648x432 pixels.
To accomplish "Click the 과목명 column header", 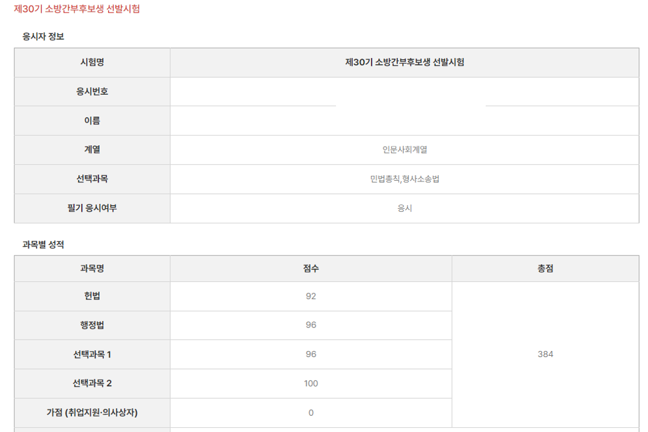I will tap(92, 269).
